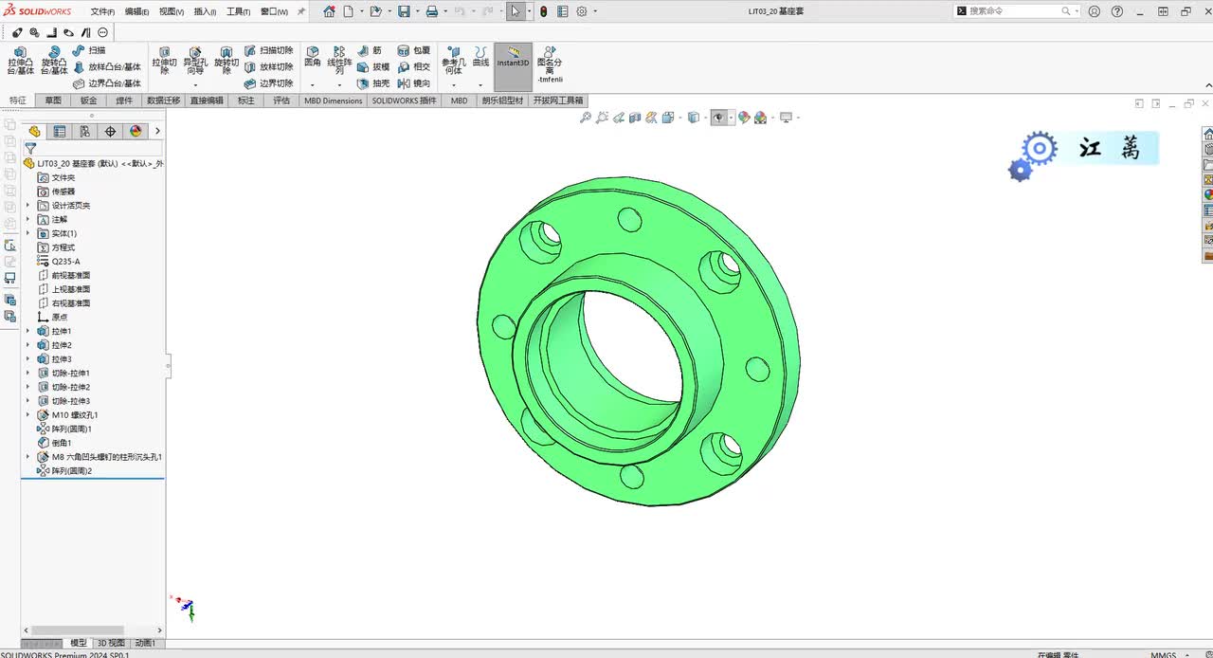
Task: Open the 工具 tools menu
Action: pyautogui.click(x=238, y=11)
